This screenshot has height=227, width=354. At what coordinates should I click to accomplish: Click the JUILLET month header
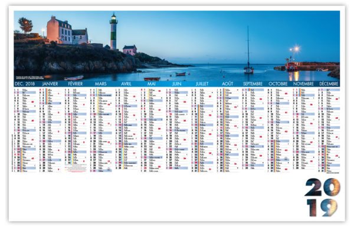[202, 84]
